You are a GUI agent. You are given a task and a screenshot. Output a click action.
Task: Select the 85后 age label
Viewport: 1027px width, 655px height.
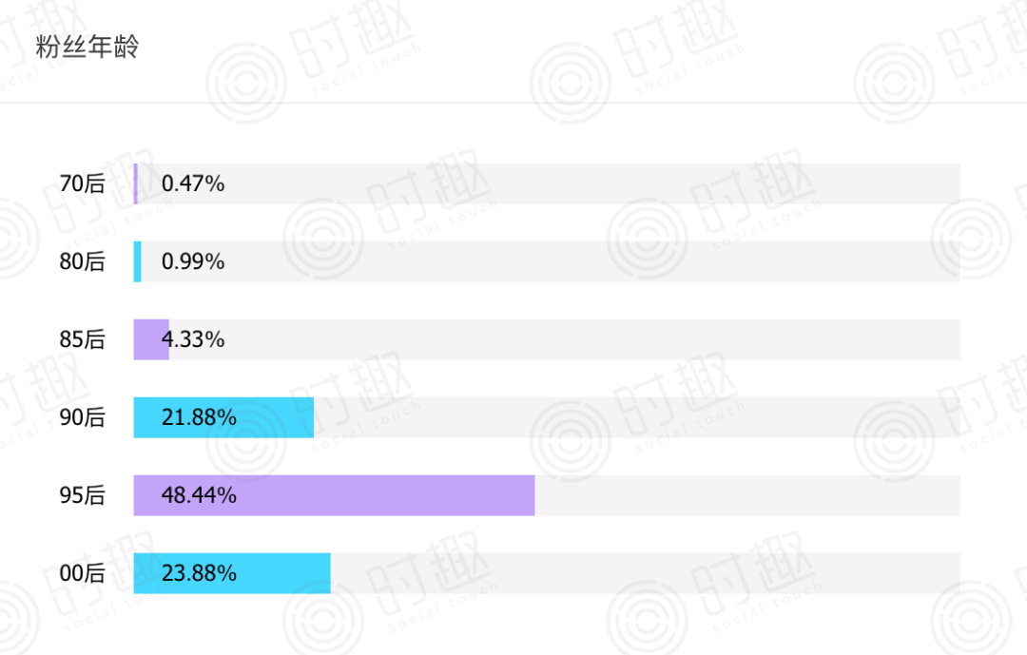82,339
